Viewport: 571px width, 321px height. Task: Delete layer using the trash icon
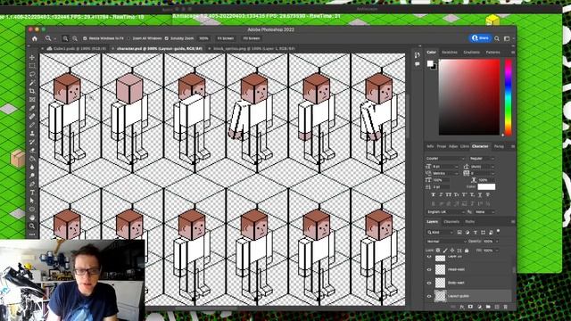(506, 307)
